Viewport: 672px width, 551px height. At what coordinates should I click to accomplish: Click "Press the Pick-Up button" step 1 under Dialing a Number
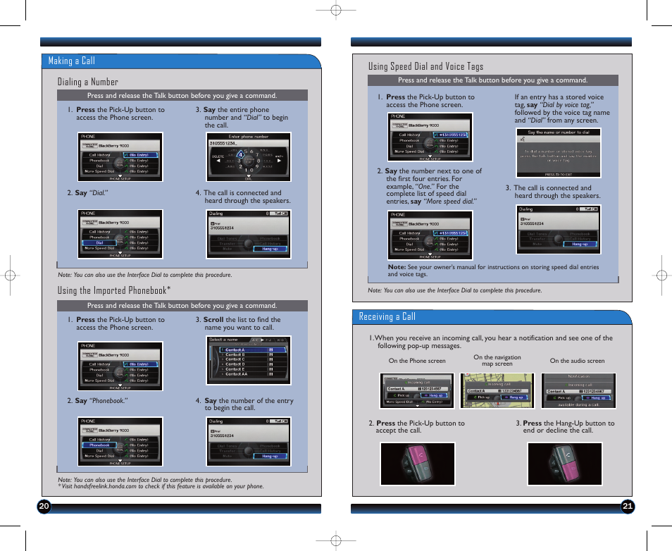point(116,113)
